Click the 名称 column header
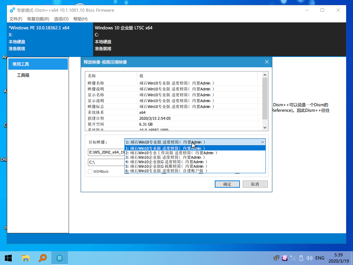353x265 pixels. tap(111, 76)
